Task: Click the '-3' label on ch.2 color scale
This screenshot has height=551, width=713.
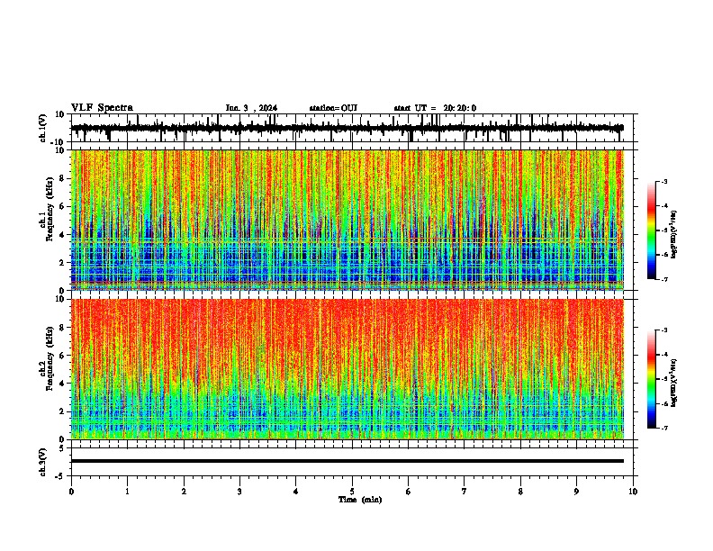Action: pos(663,330)
